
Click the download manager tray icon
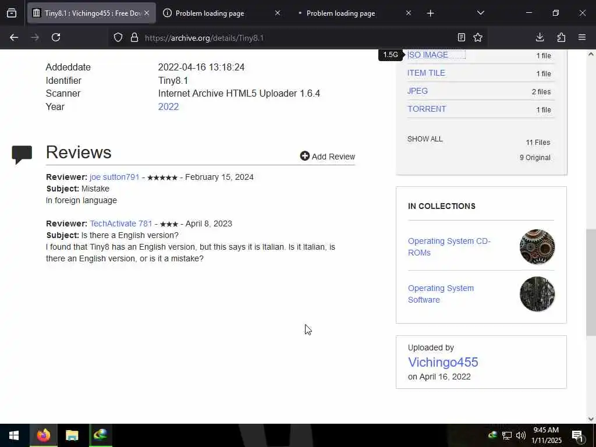tap(492, 435)
